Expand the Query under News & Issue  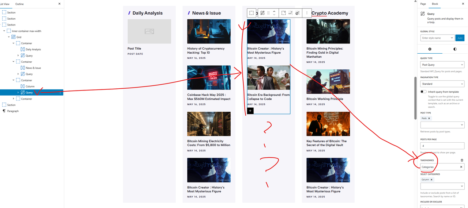tap(18, 74)
